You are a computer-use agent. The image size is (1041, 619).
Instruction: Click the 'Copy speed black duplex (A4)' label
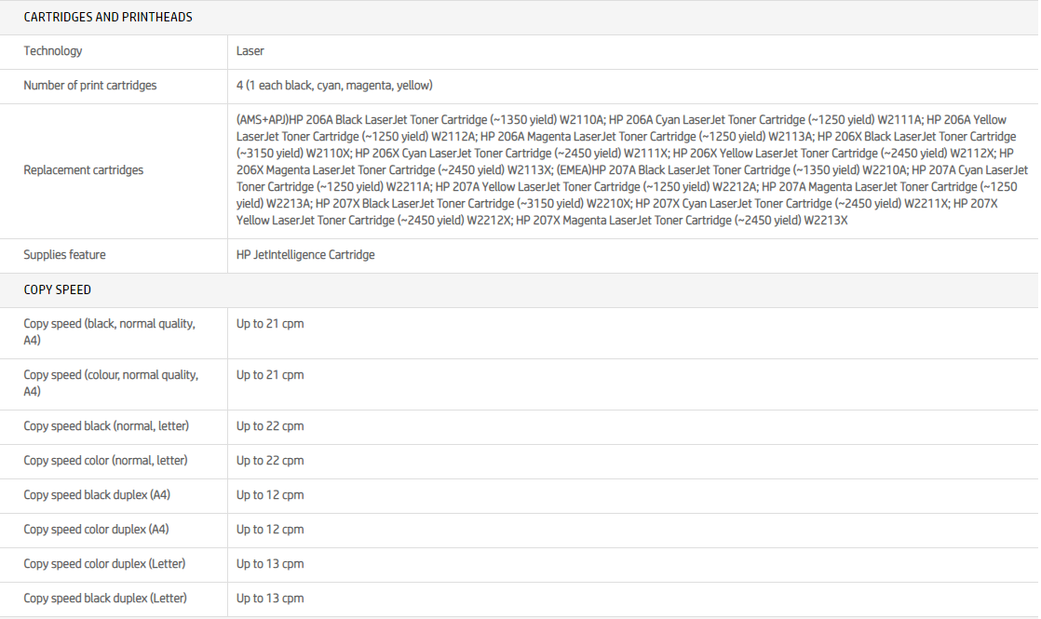(97, 495)
